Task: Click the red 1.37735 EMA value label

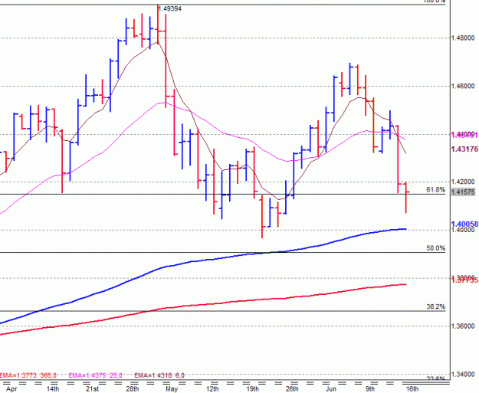Action: [464, 280]
